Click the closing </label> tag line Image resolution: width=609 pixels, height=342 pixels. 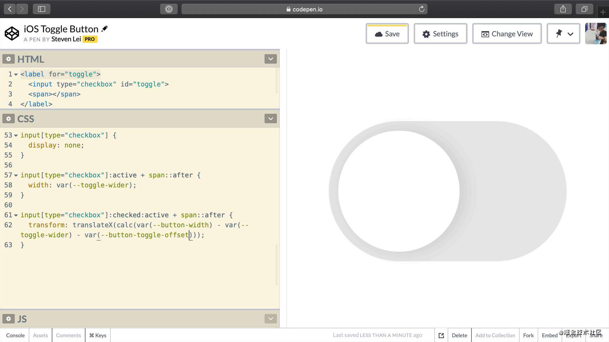[36, 104]
